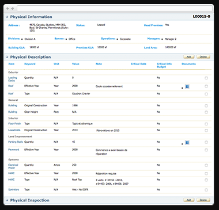Click the Address field label
Viewport: 219px width, 210px height.
pyautogui.click(x=14, y=25)
